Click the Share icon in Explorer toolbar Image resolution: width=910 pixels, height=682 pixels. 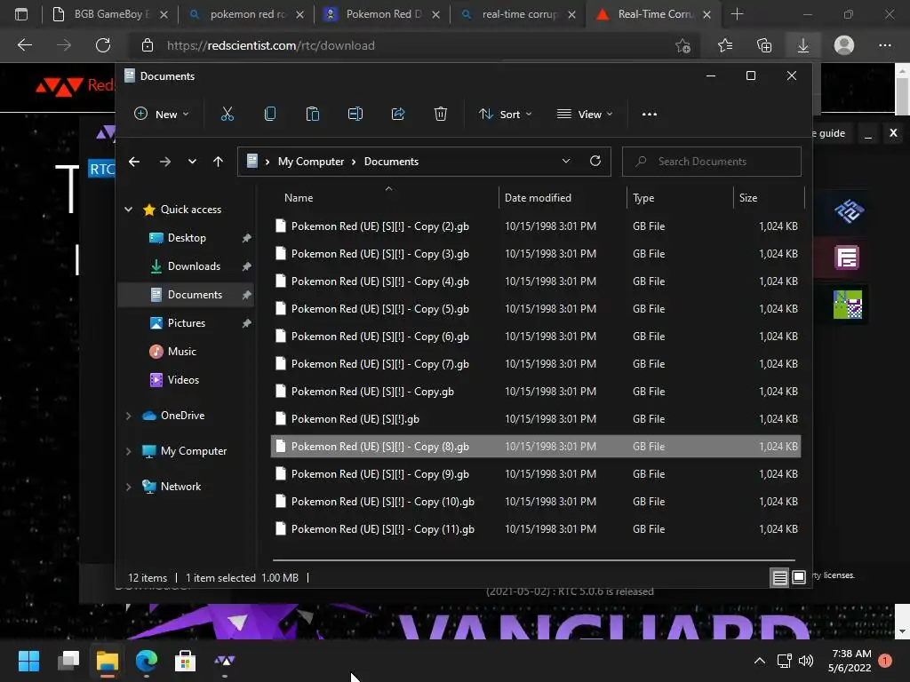click(x=398, y=115)
